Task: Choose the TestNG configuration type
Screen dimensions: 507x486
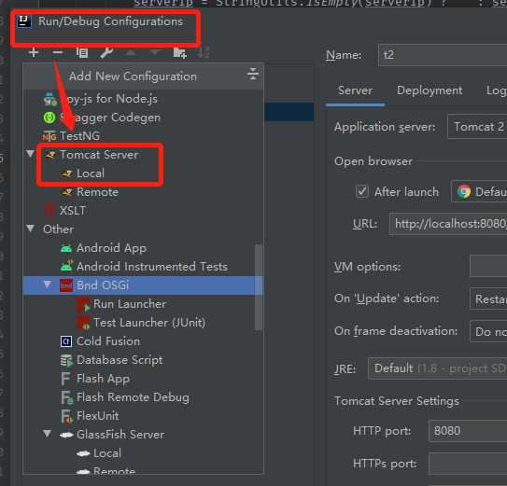Action: [x=79, y=136]
